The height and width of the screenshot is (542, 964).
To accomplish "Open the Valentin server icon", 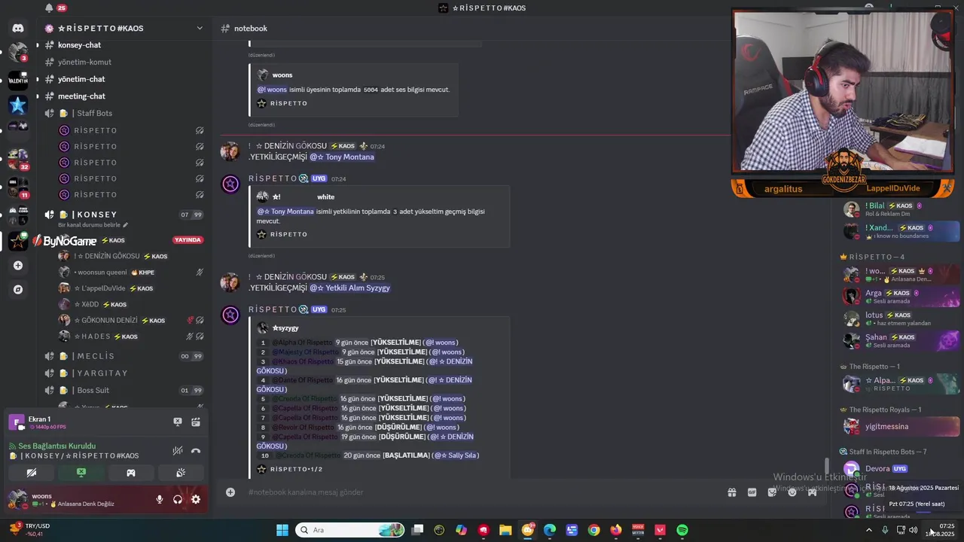I will [18, 80].
